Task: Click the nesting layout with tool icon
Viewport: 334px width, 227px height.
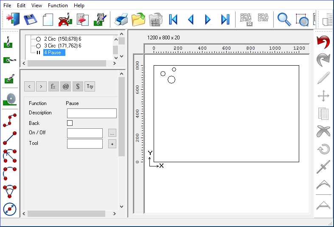Action: (246, 19)
